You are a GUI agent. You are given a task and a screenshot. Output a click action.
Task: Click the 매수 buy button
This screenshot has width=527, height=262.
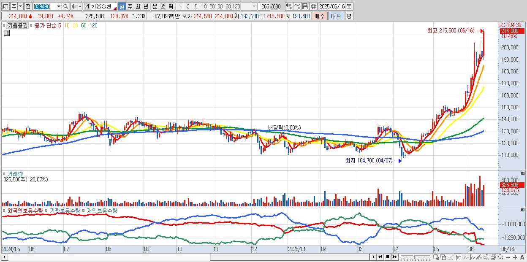coord(320,16)
